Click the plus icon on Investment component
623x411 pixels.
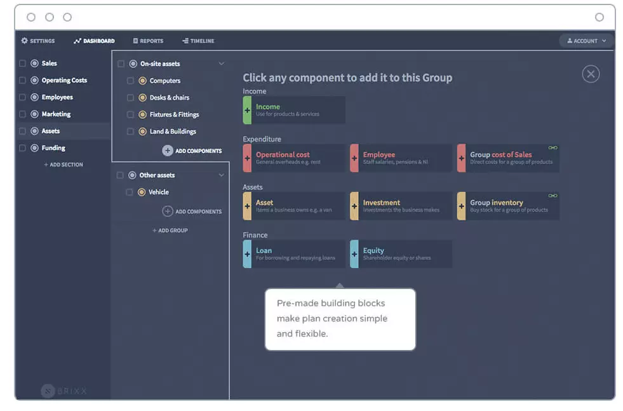[354, 206]
